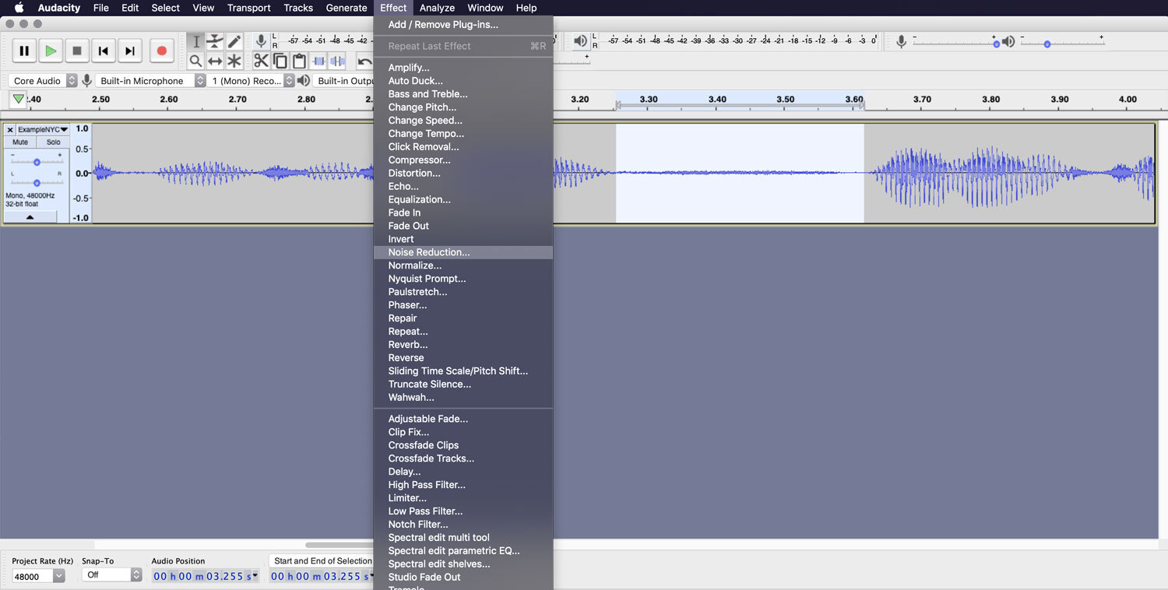Mute the ExampleNYC track
The image size is (1168, 590).
click(x=20, y=142)
